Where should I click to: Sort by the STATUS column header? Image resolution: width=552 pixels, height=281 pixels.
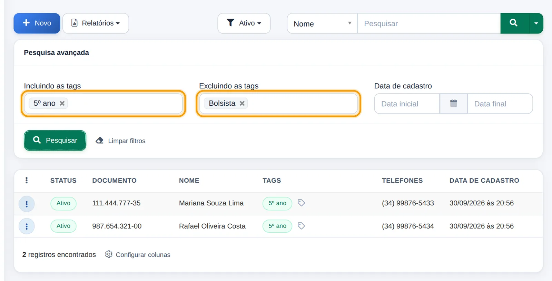coord(63,181)
